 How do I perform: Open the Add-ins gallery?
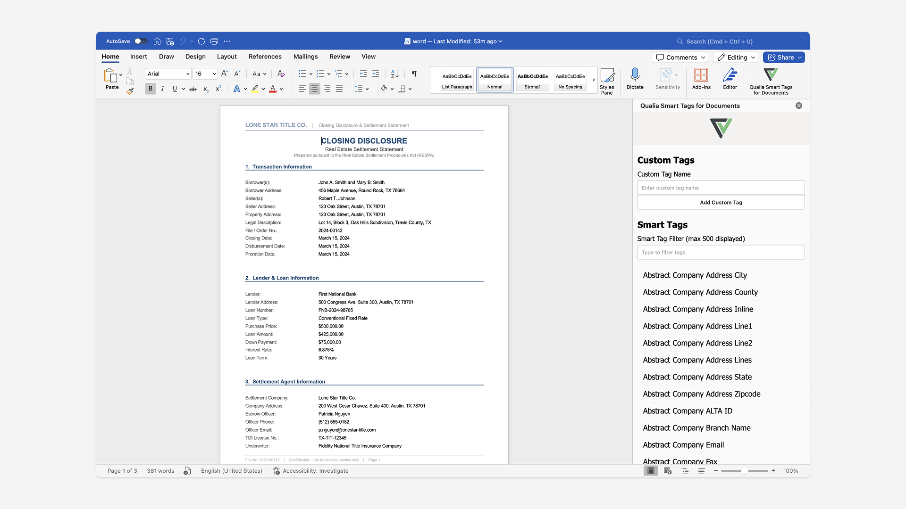701,78
